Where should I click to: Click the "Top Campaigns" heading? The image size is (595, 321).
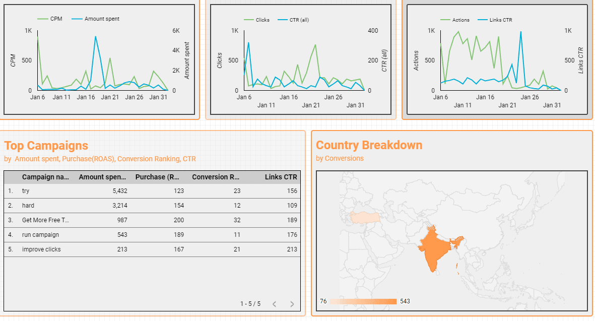tap(46, 146)
